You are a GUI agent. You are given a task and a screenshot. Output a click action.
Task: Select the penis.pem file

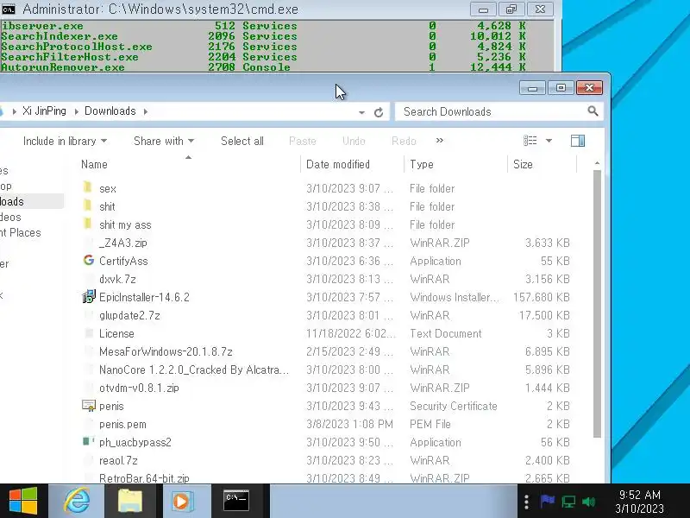point(122,424)
